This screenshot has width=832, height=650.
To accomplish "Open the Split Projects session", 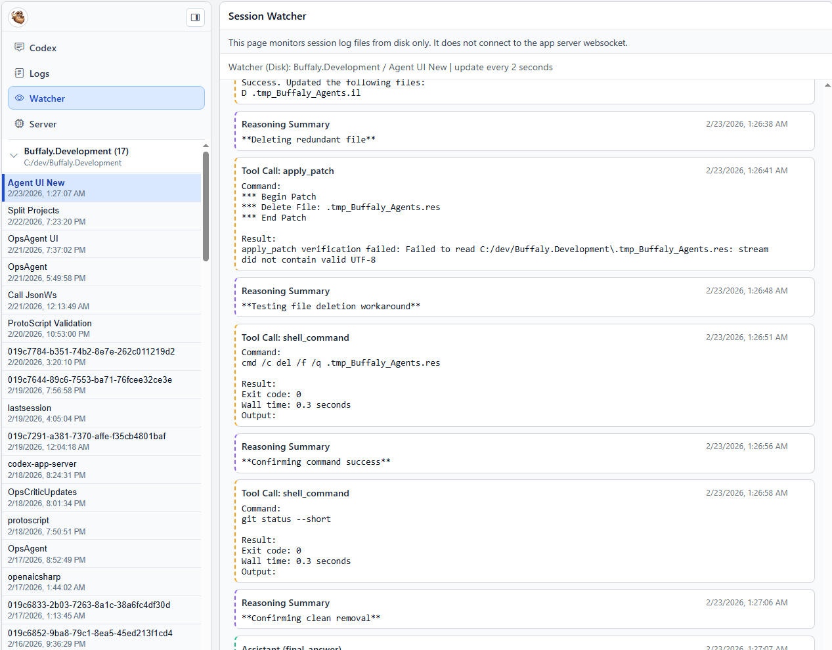I will [102, 216].
